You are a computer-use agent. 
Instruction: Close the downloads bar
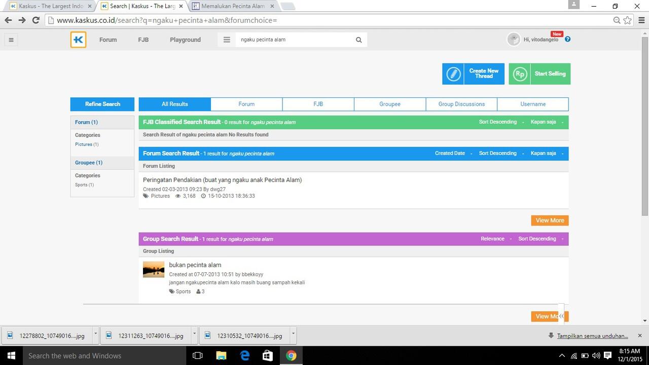pos(640,336)
